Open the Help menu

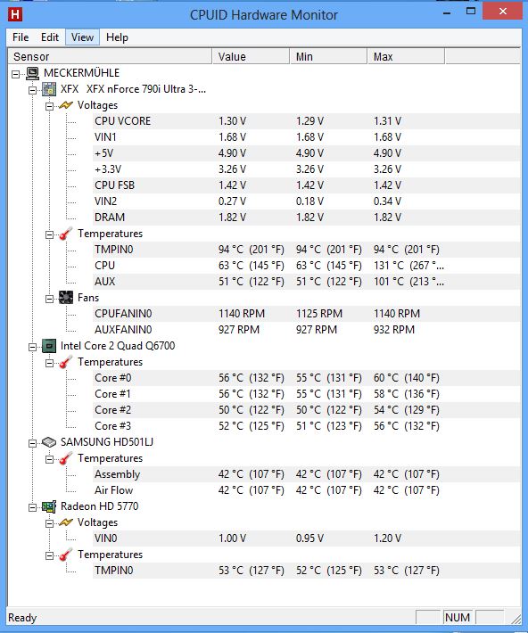click(117, 37)
